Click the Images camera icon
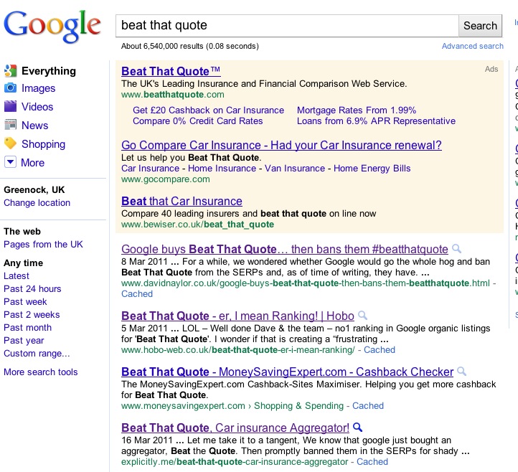Image resolution: width=518 pixels, height=472 pixels. point(10,88)
